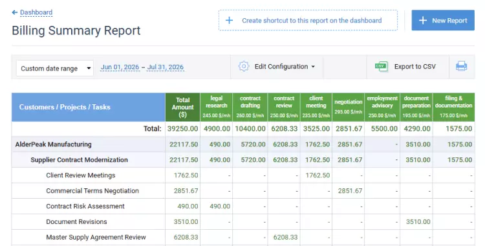Image resolution: width=485 pixels, height=246 pixels.
Task: Click the grand total 39250.00
Action: tap(182, 129)
